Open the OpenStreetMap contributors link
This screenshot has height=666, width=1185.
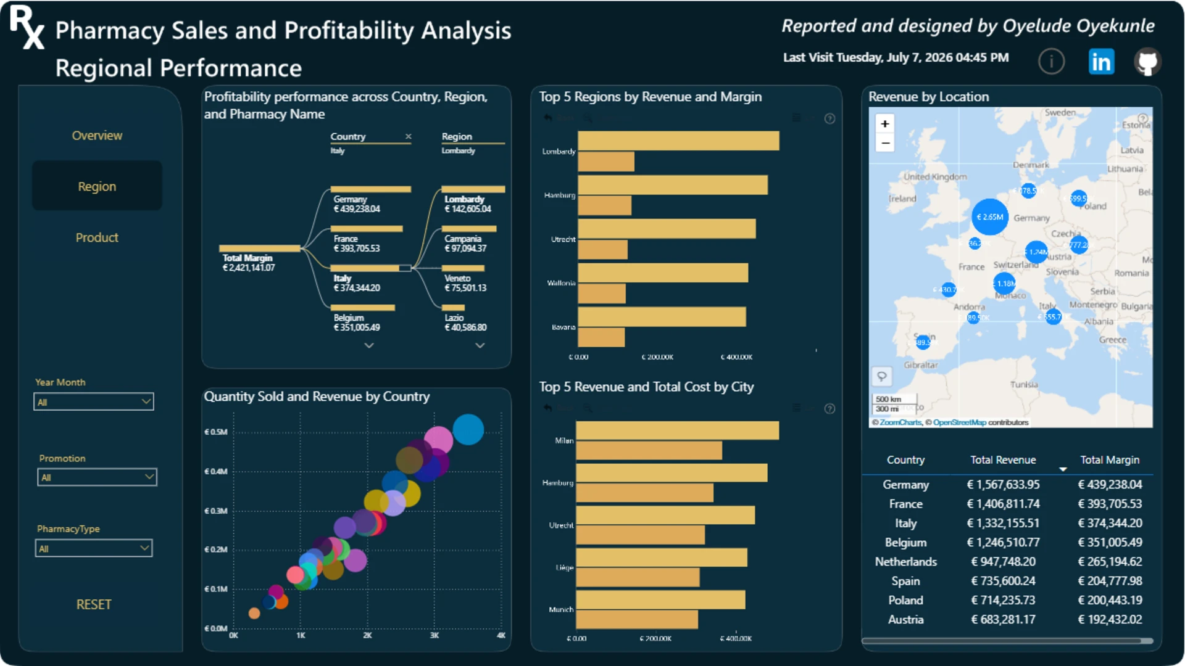[960, 422]
